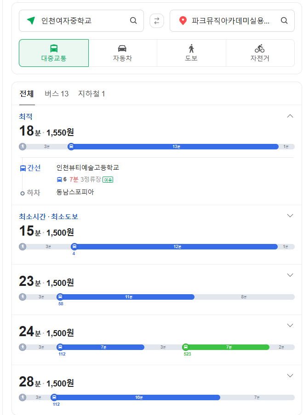Click the walking icon on the 15분 route bar
Screen dimensions: 303x415
pos(23,247)
